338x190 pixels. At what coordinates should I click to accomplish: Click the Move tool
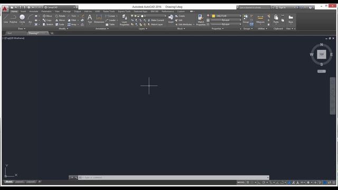(48, 16)
